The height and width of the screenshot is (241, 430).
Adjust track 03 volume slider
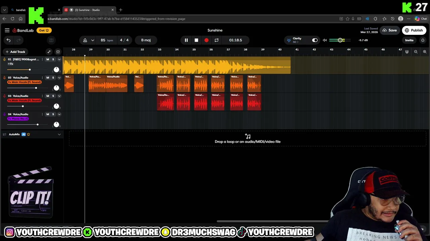coord(23,106)
